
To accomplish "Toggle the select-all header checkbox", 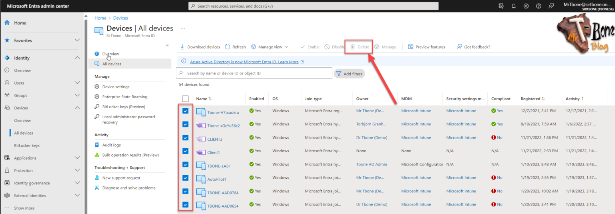I will [x=185, y=99].
